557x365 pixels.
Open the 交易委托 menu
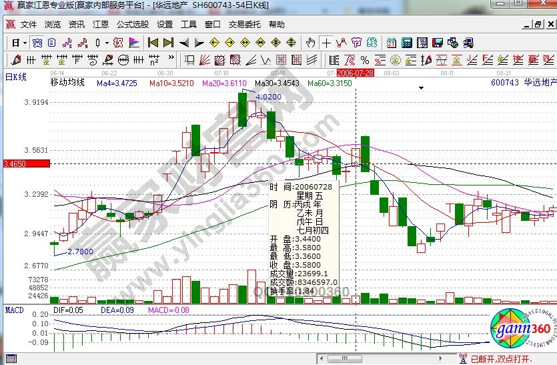pos(245,25)
